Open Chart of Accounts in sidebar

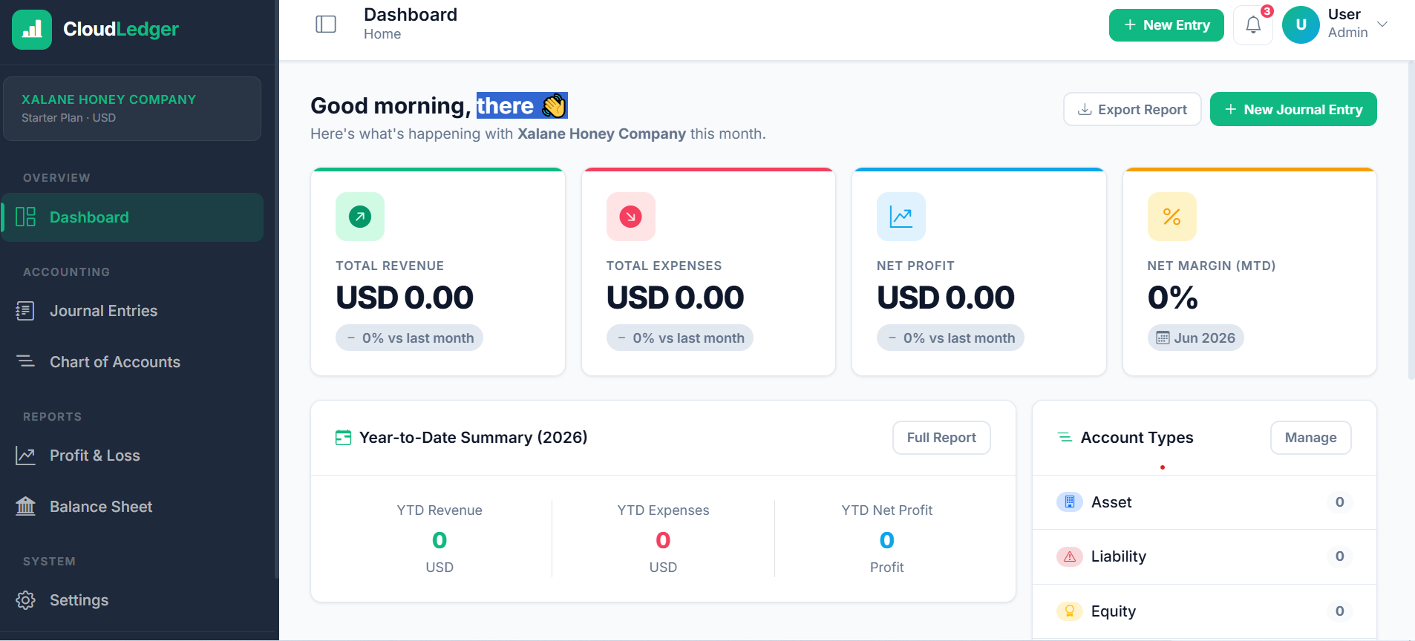132,362
